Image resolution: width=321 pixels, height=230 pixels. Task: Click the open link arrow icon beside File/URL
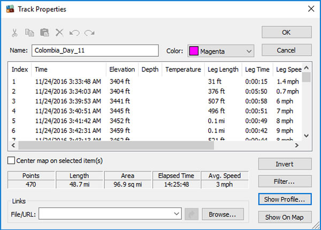(192, 214)
